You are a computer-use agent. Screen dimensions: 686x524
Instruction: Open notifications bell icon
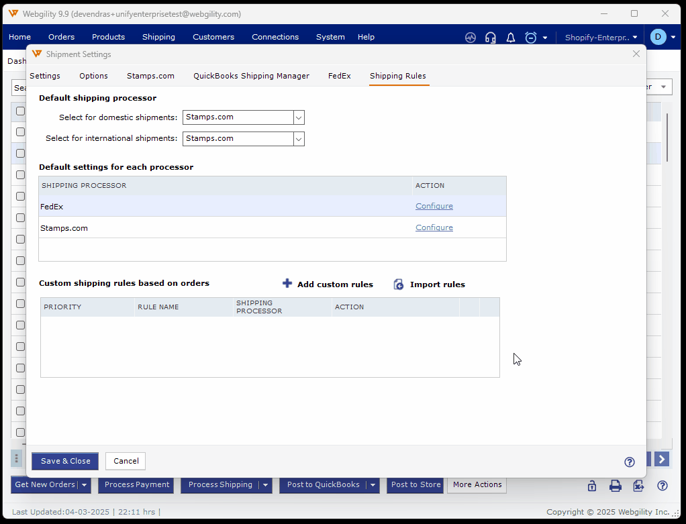pyautogui.click(x=511, y=38)
